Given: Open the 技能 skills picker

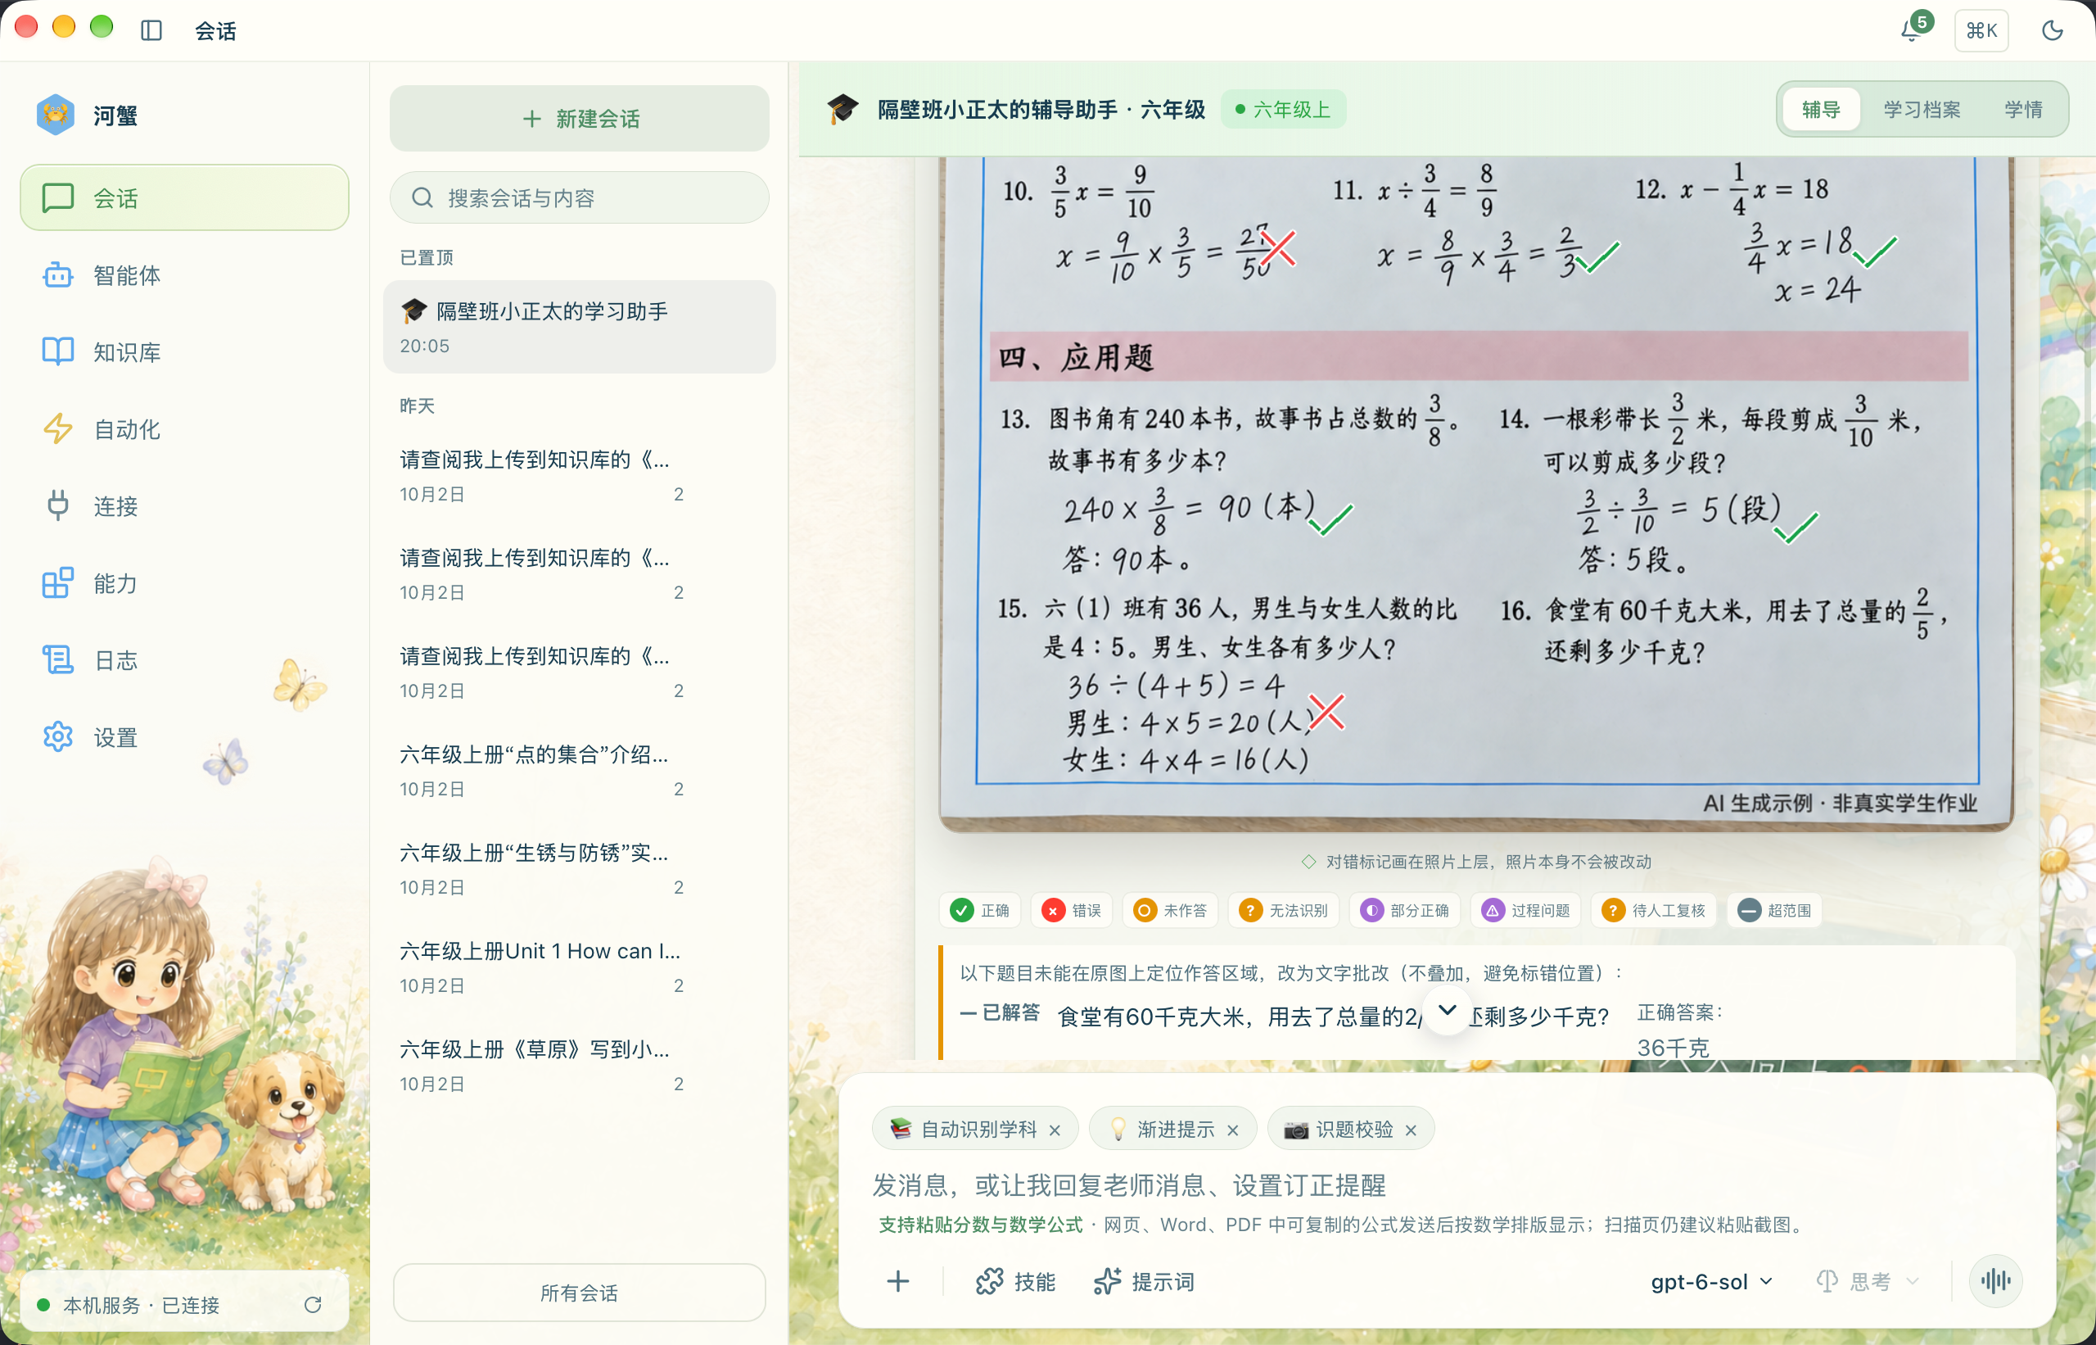Looking at the screenshot, I should click(x=1015, y=1281).
